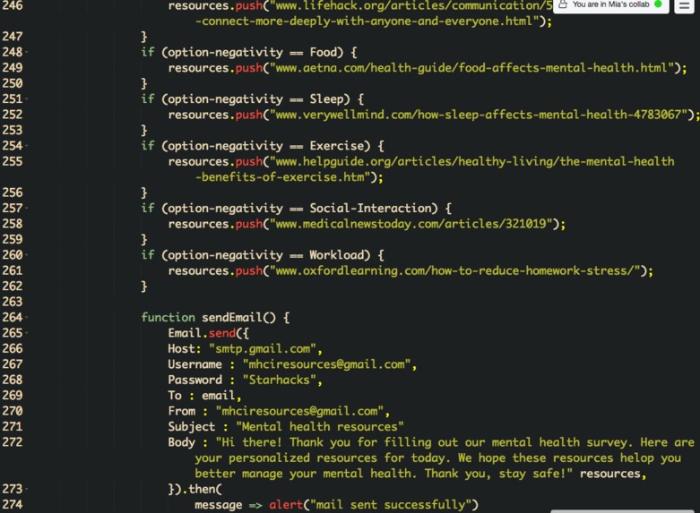700x513 pixels.
Task: Collapse the Email.send object at line 265
Action: (27, 333)
